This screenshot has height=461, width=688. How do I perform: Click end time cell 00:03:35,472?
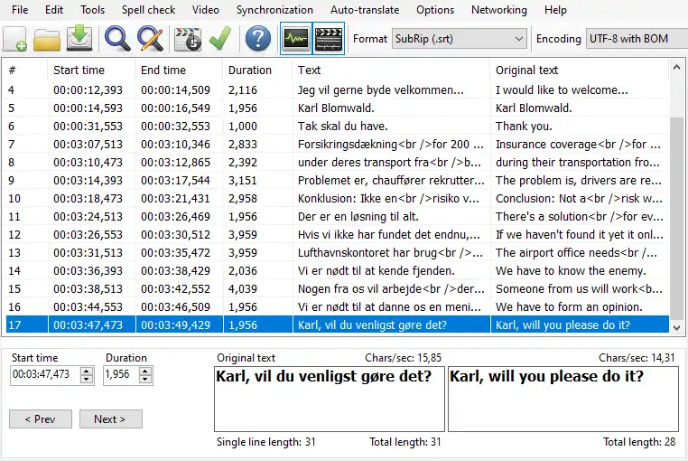[x=175, y=253]
